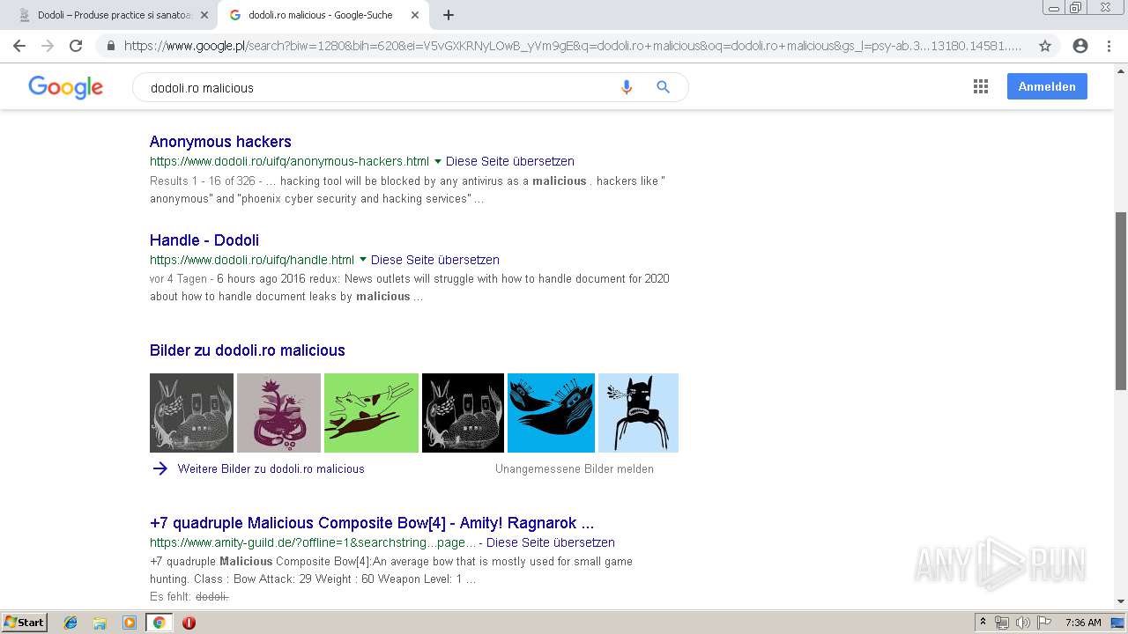Translate the Anonymous hackers result page
Screen dimensions: 1128x634
(510, 161)
